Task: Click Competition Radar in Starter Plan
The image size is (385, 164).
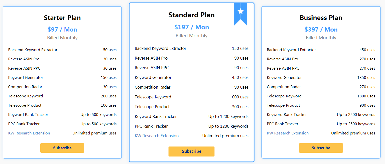Action: (x=25, y=87)
